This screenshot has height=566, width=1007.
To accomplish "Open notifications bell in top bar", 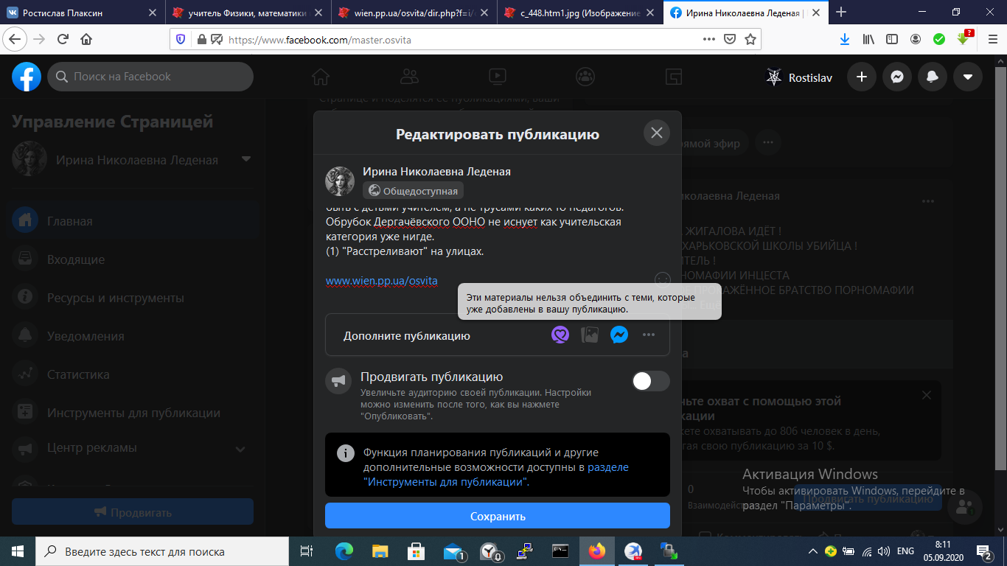I will (933, 77).
